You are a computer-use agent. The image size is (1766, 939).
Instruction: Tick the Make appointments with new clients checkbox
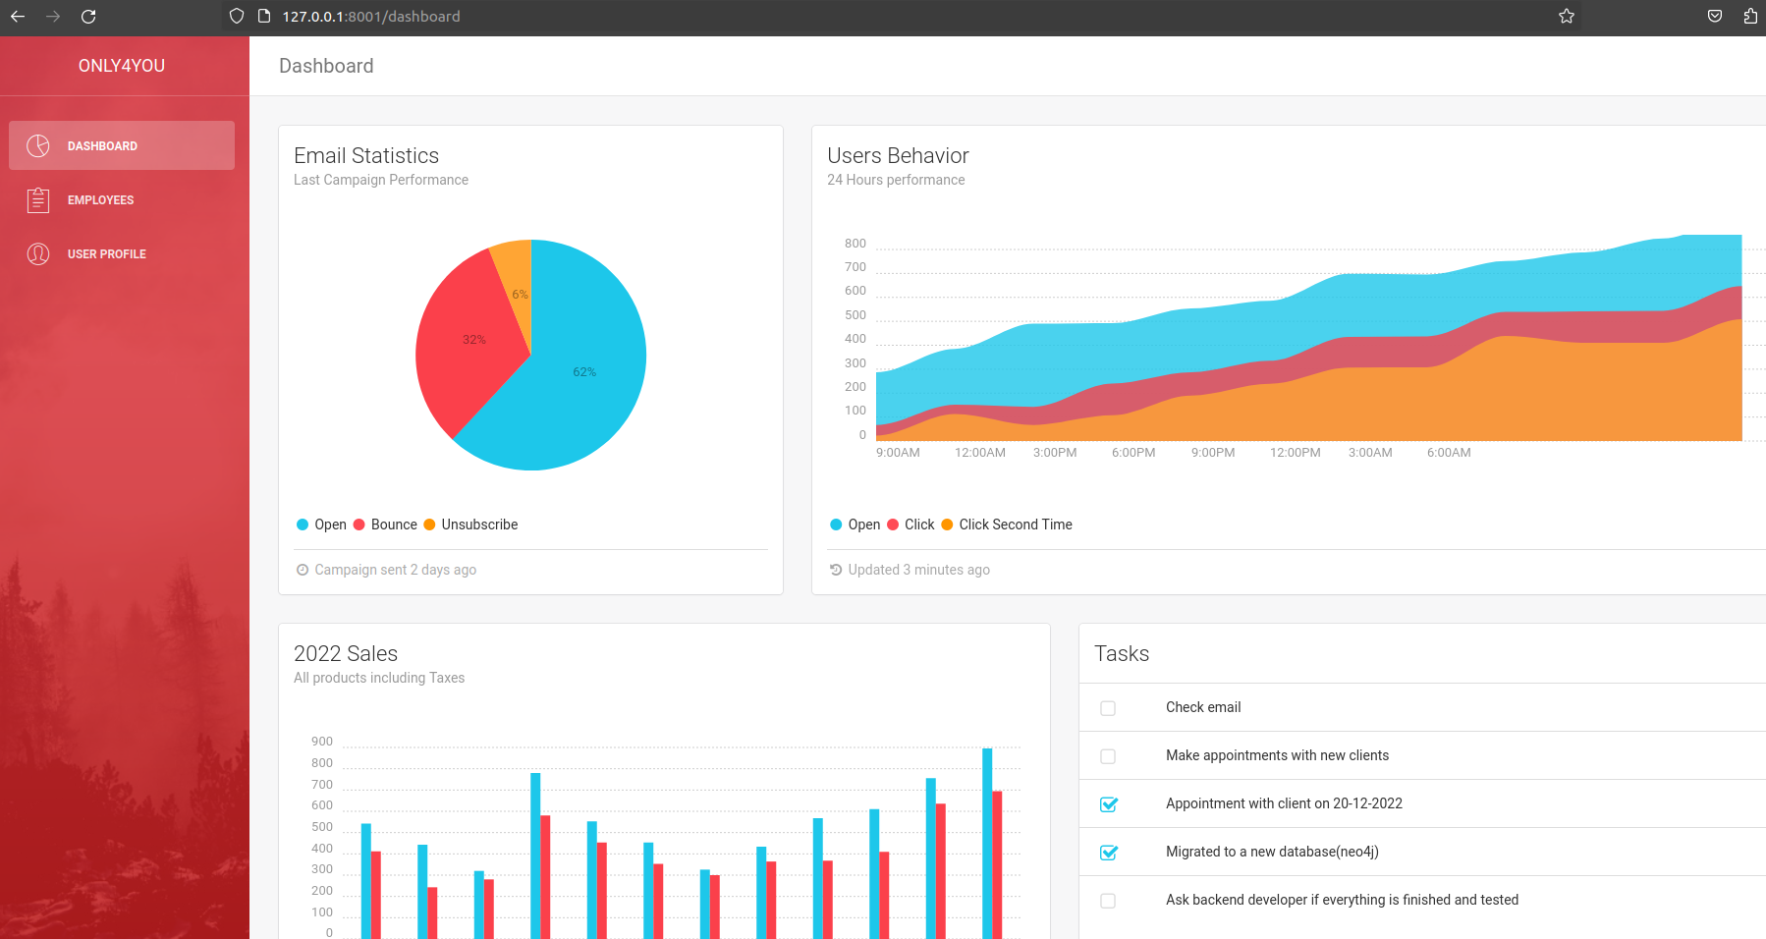point(1108,756)
